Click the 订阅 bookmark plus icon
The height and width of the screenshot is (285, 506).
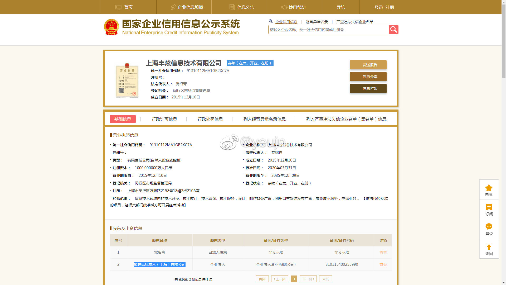click(489, 207)
